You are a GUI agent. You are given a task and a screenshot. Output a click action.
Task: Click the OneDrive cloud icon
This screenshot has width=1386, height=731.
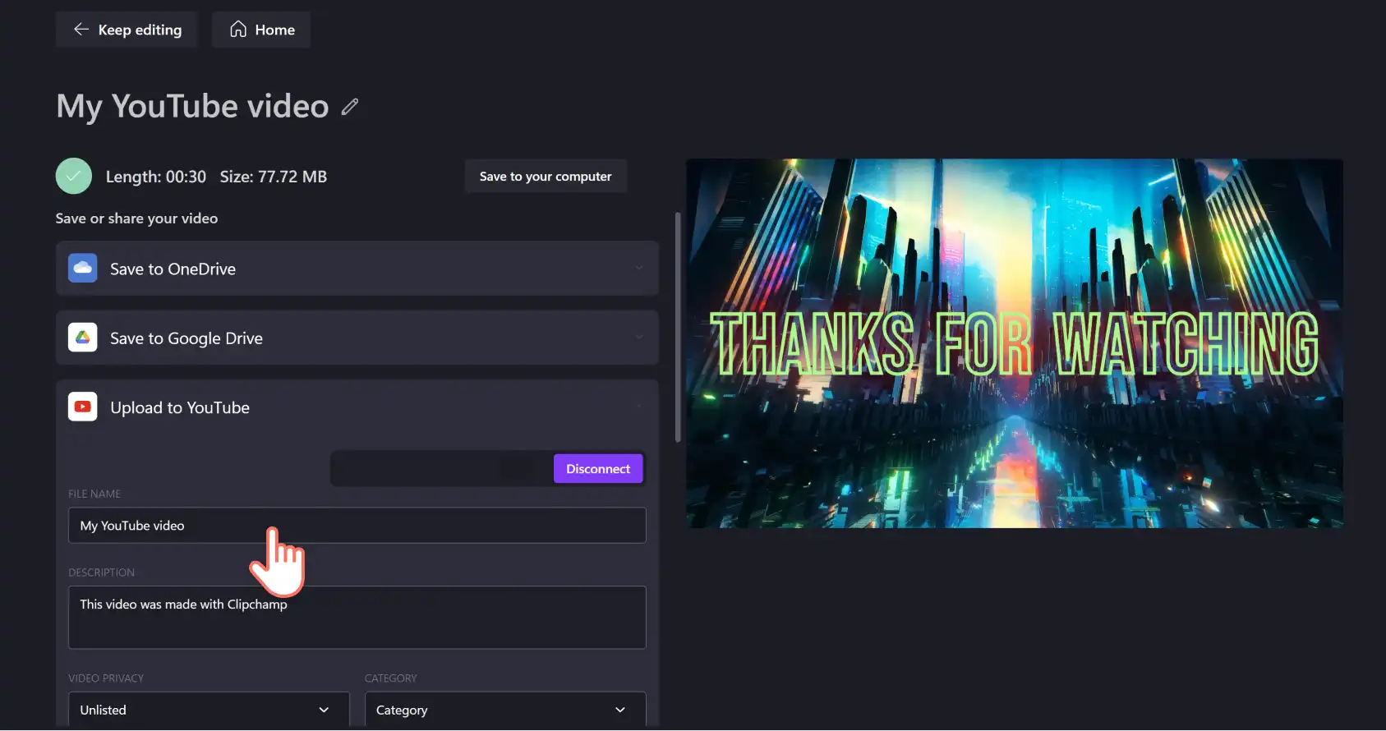[x=82, y=268]
